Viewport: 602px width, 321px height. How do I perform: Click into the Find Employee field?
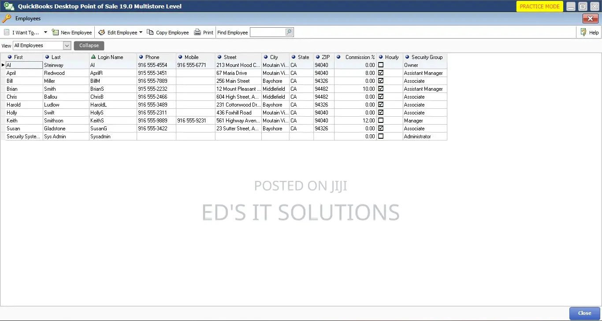pos(268,32)
